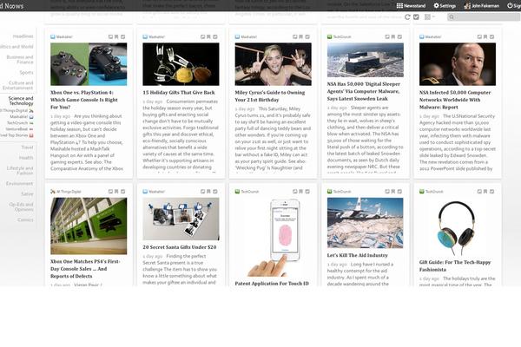Select the Sports category in sidebar
The image size is (521, 347).
[26, 72]
